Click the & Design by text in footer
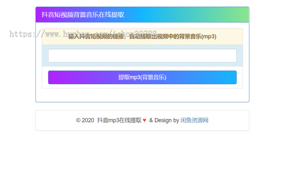Image resolution: width=287 pixels, height=176 pixels. pos(164,121)
